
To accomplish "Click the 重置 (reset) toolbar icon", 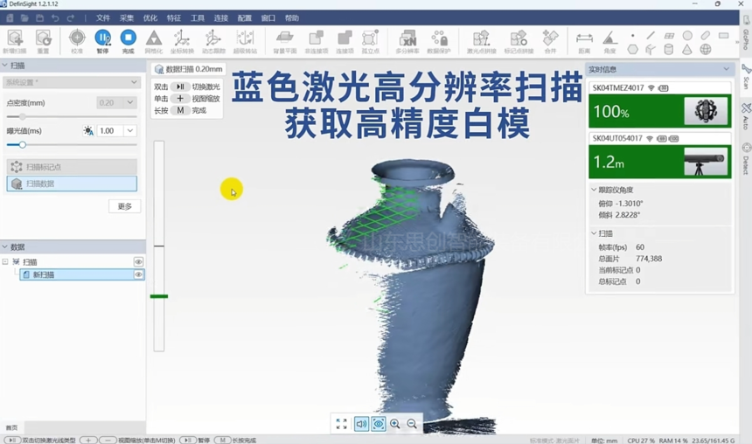I will 43,41.
